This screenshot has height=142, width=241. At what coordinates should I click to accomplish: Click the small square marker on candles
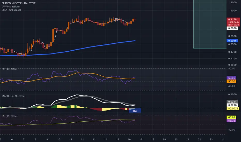(x=116, y=20)
